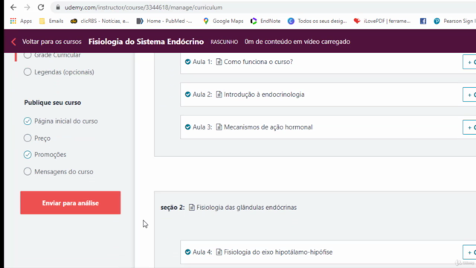476x268 pixels.
Task: Open the Promoções menu label
Action: (50, 155)
